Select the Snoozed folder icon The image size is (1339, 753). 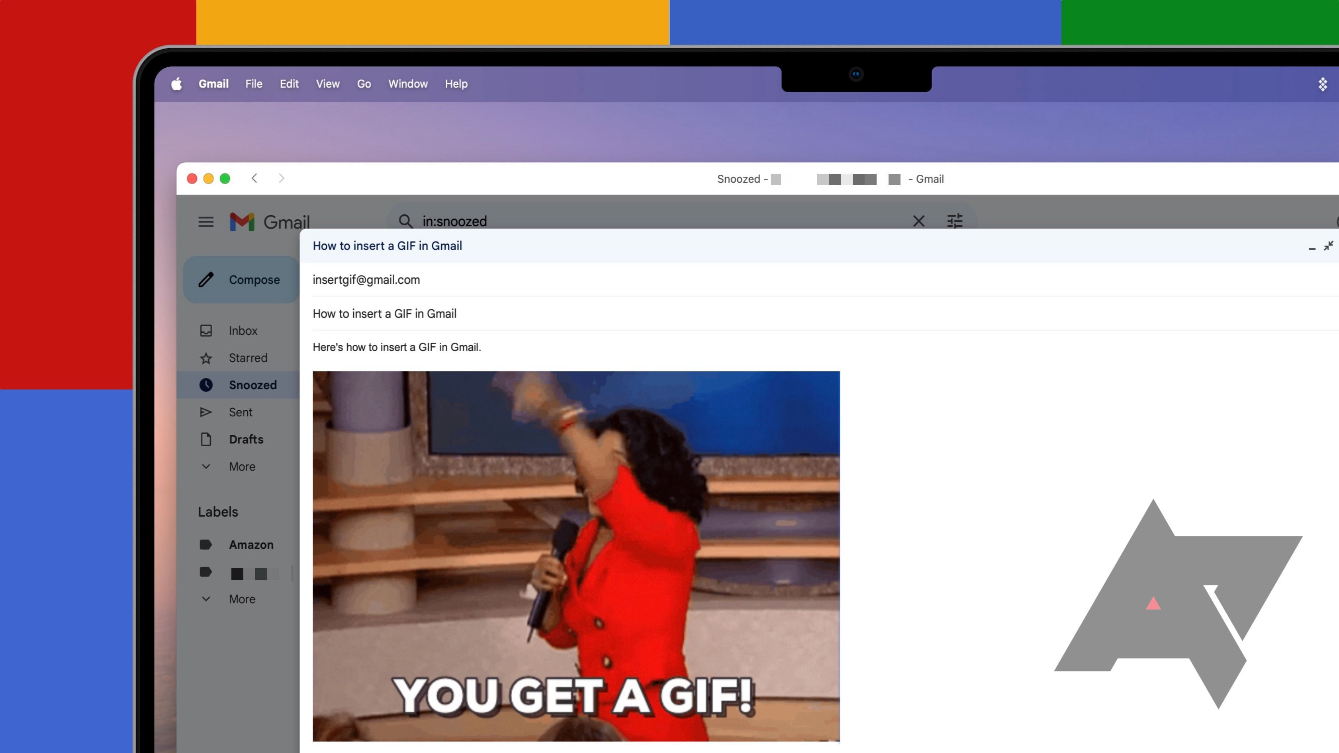point(206,384)
